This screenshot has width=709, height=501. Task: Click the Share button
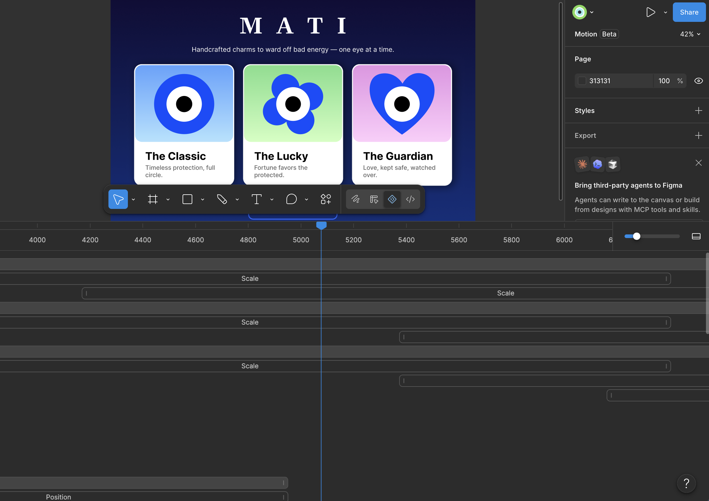[x=689, y=12]
